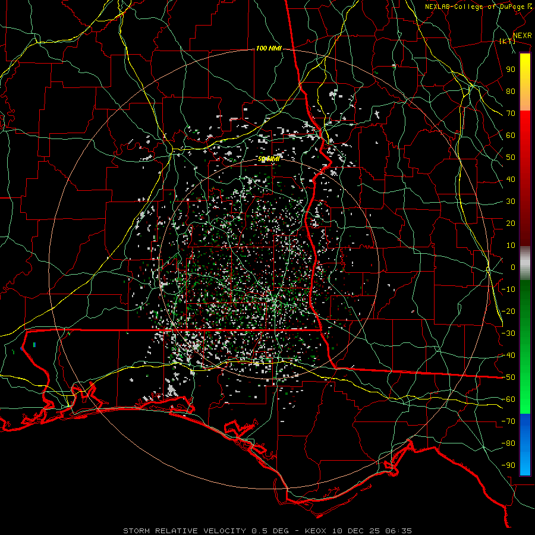Viewport: 535px width, 535px height.
Task: Click the -20 value on the velocity scale
Action: point(508,311)
